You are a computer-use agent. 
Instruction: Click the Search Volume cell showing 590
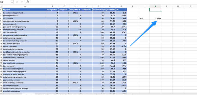(x=98, y=57)
